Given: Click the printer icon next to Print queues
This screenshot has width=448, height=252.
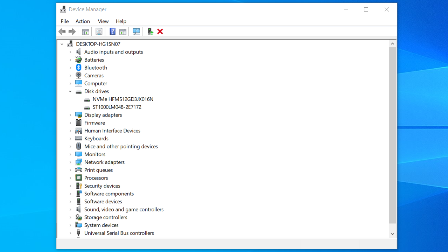Looking at the screenshot, I should [79, 170].
